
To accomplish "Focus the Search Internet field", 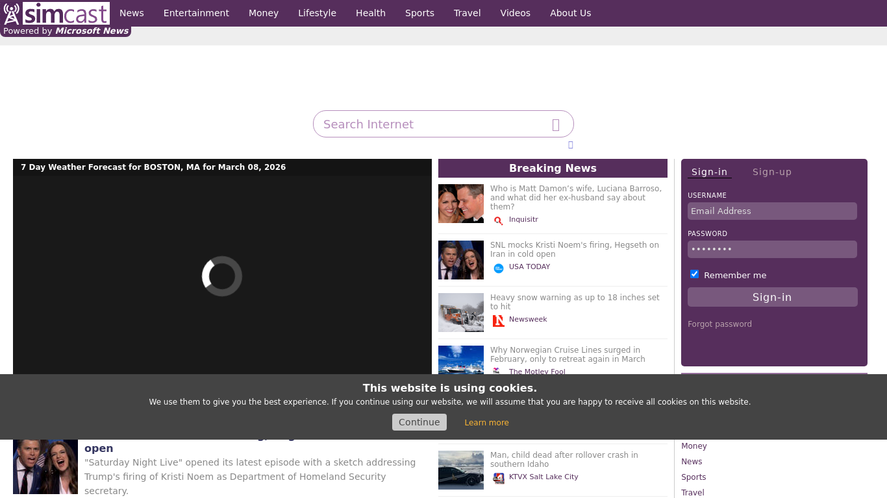I will pos(432,124).
